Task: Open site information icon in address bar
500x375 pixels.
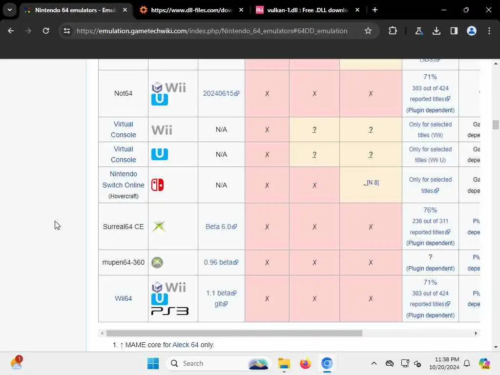Action: point(67,31)
